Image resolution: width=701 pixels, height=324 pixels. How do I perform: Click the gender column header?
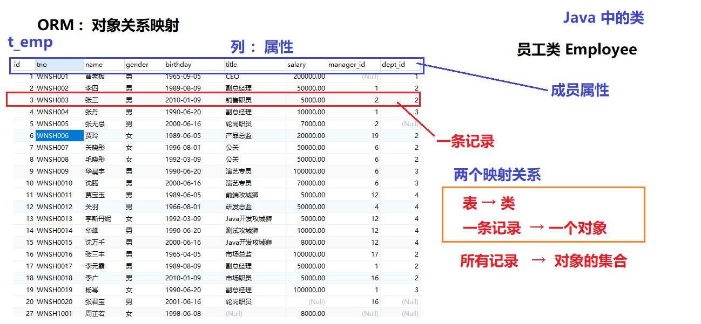pos(144,65)
